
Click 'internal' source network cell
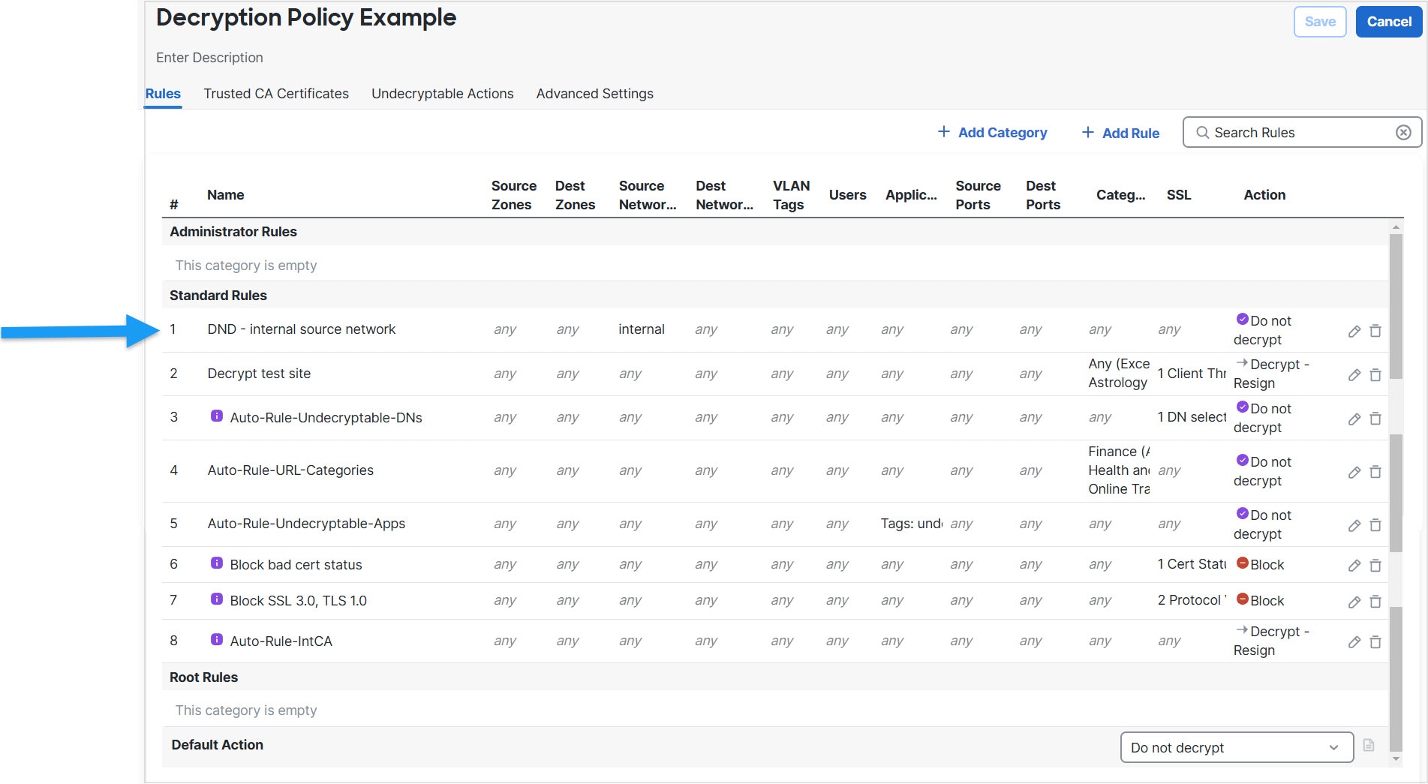pyautogui.click(x=642, y=329)
